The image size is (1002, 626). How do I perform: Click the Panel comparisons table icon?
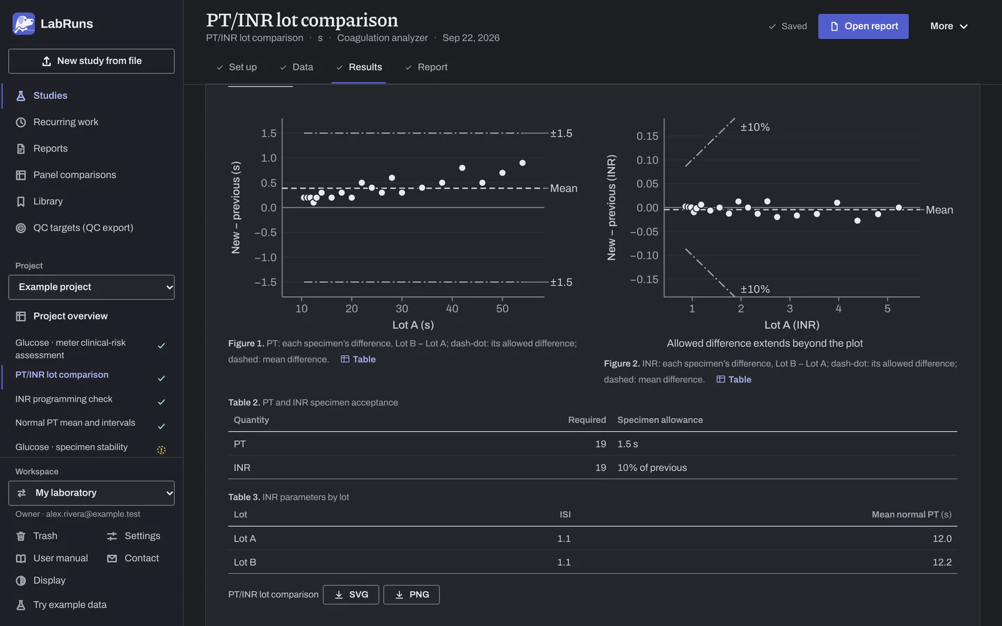[x=21, y=175]
